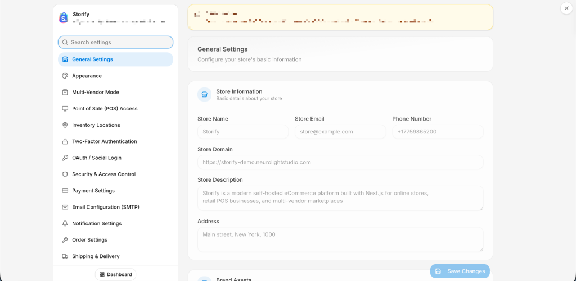The height and width of the screenshot is (281, 576).
Task: Click the "Store Domain" field label
Action: coord(215,150)
